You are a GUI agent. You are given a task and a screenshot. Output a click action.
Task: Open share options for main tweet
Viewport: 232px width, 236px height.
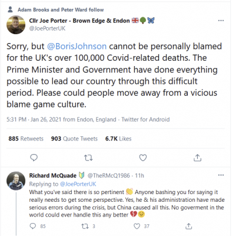point(197,158)
